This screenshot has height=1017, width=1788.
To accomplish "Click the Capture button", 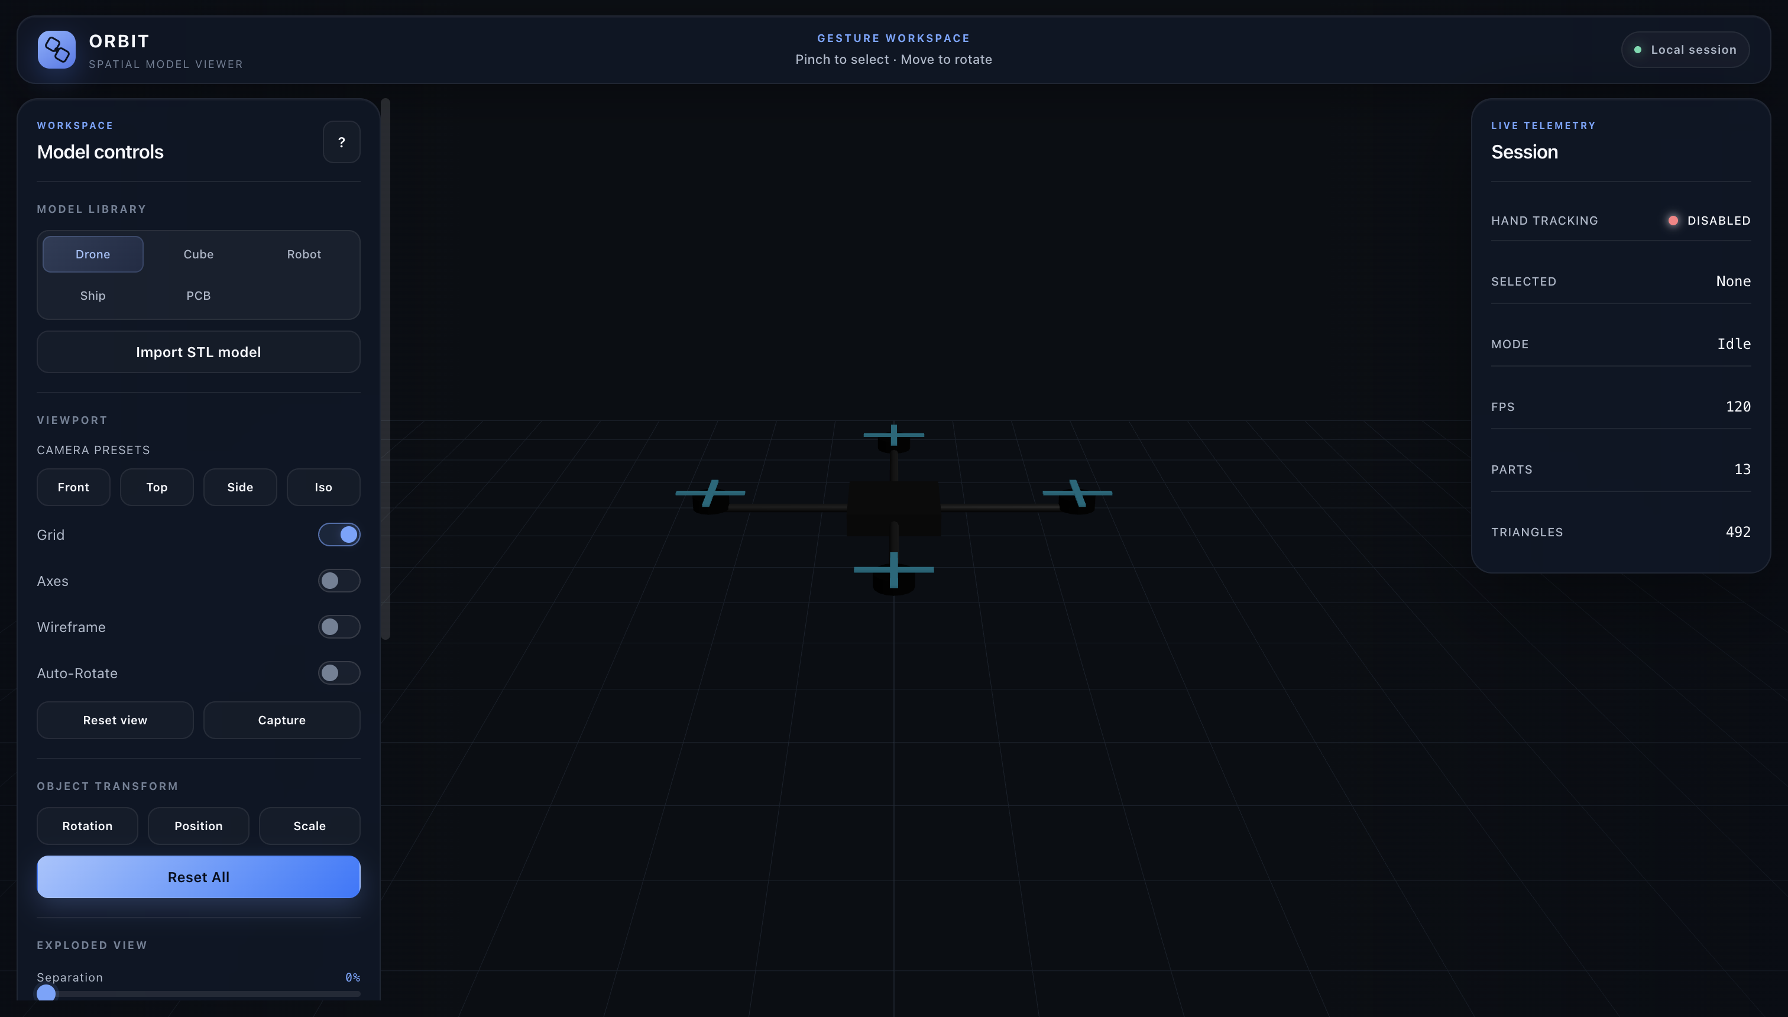I will point(282,720).
